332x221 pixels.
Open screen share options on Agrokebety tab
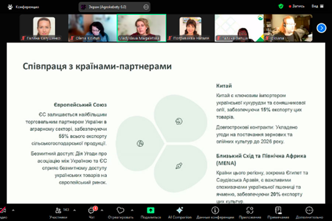(146, 7)
